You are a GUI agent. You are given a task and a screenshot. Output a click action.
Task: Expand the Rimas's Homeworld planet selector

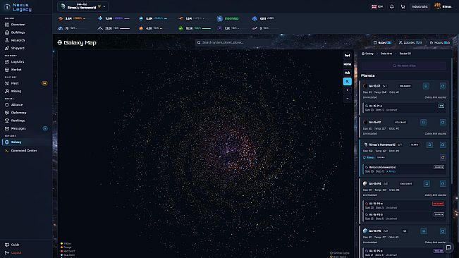(82, 6)
